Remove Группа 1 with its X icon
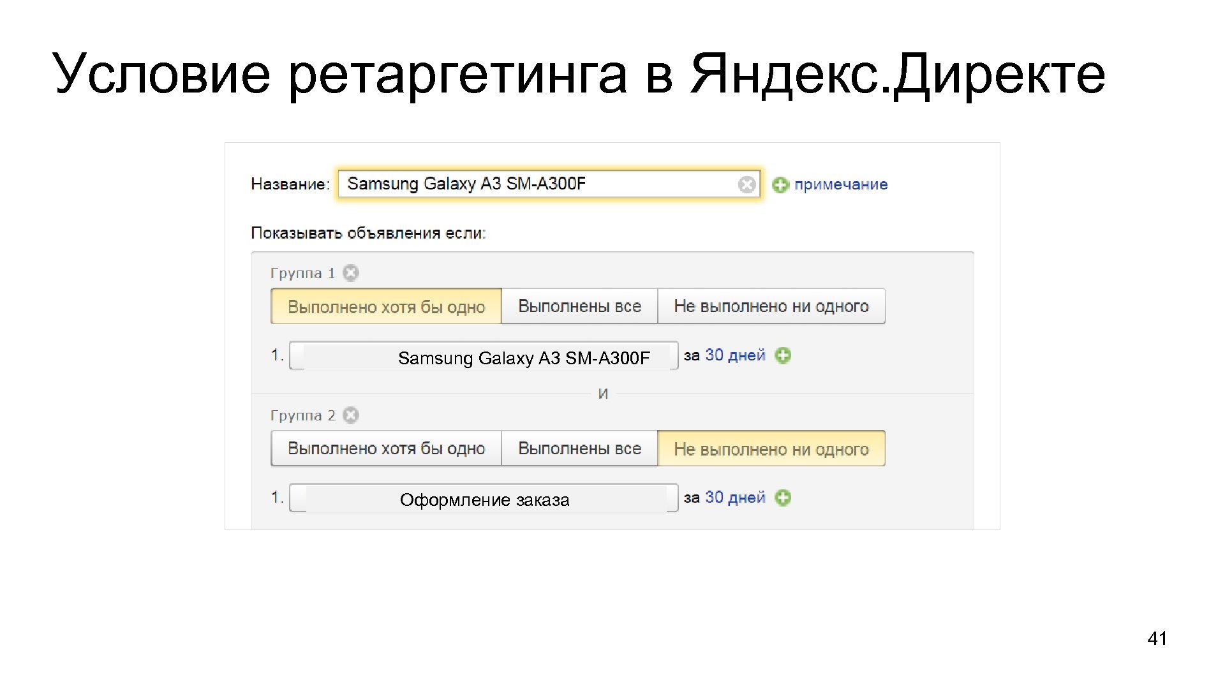 [351, 273]
